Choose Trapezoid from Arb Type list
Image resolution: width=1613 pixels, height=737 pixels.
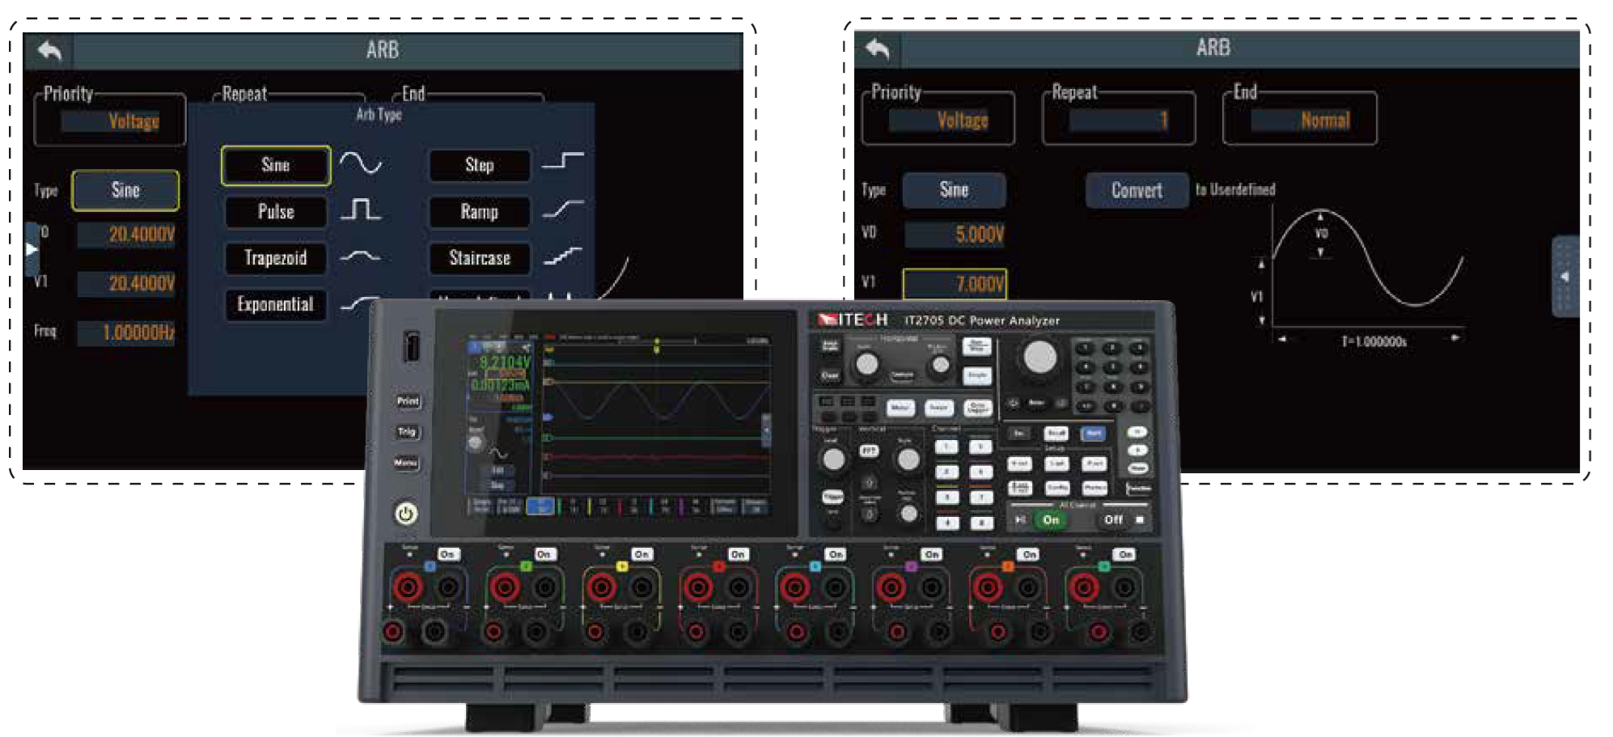tap(275, 258)
